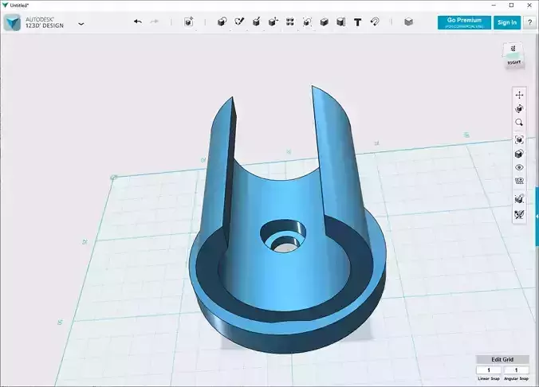The height and width of the screenshot is (387, 539).
Task: Select the Transform tool in toolbar
Action: tap(188, 22)
